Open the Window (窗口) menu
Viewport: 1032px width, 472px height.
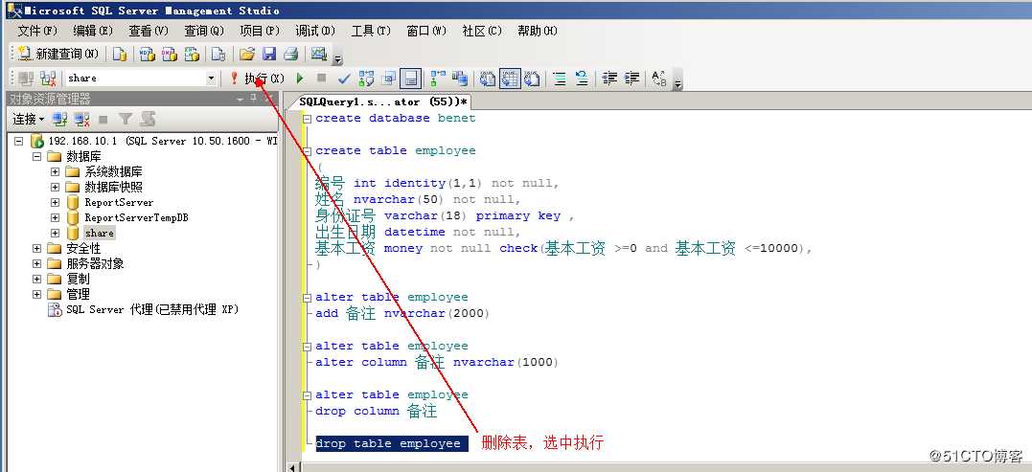pyautogui.click(x=425, y=31)
